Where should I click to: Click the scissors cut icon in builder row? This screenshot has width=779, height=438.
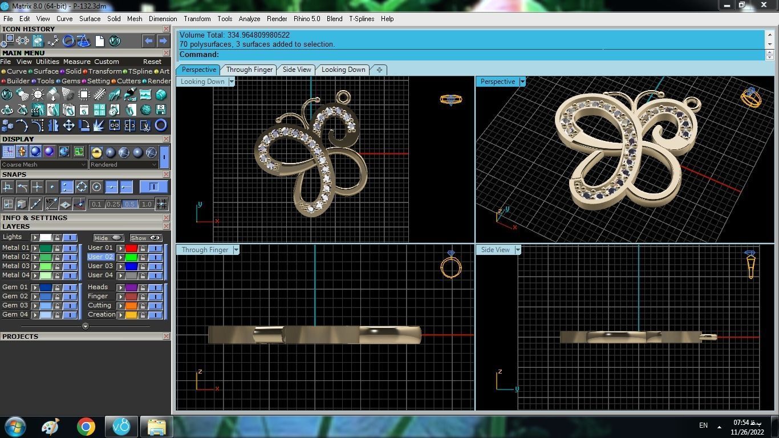click(145, 125)
